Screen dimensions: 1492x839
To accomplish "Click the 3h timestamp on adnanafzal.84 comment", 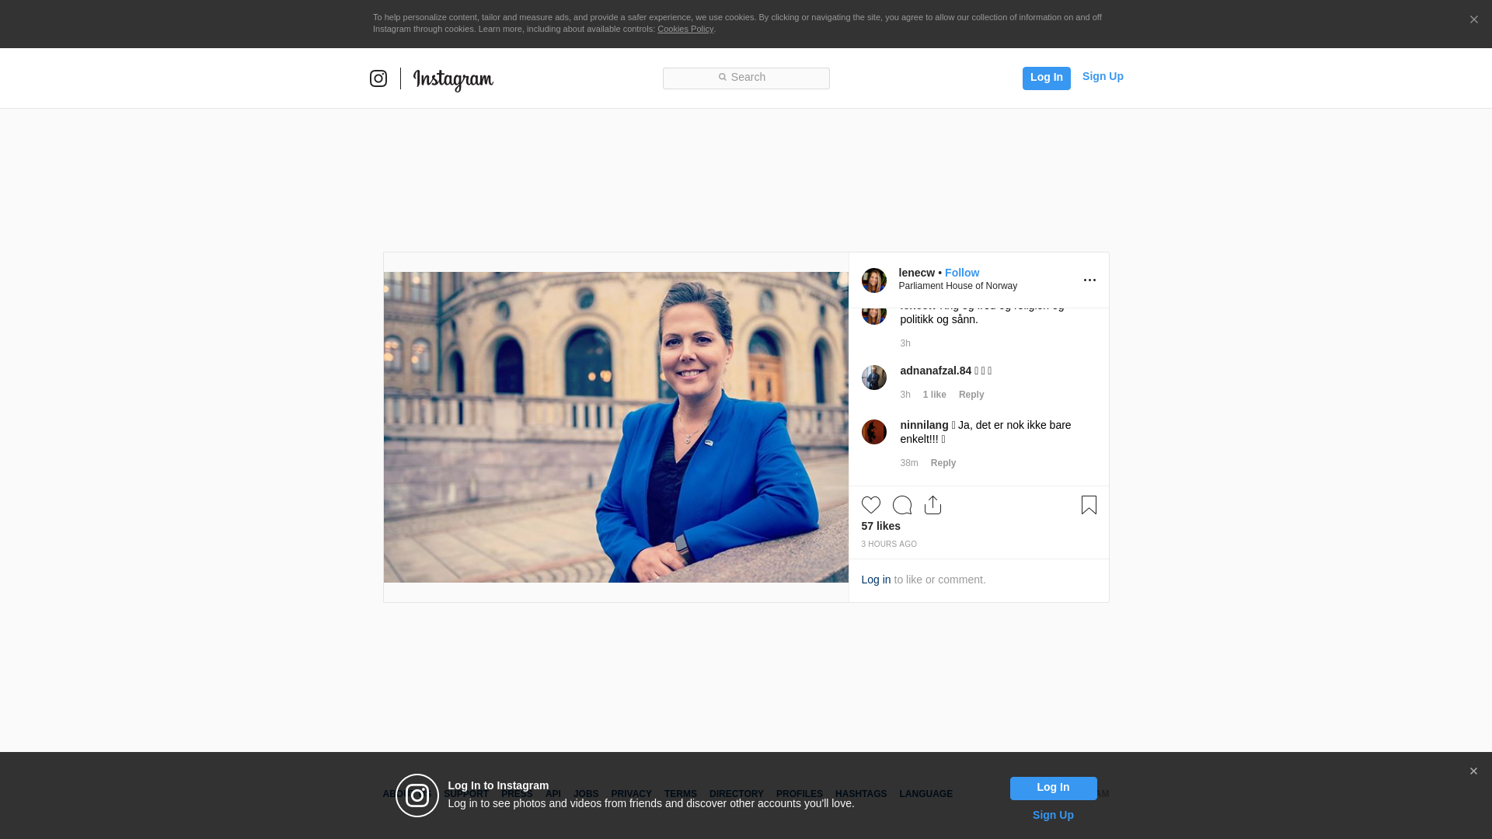I will (x=905, y=395).
